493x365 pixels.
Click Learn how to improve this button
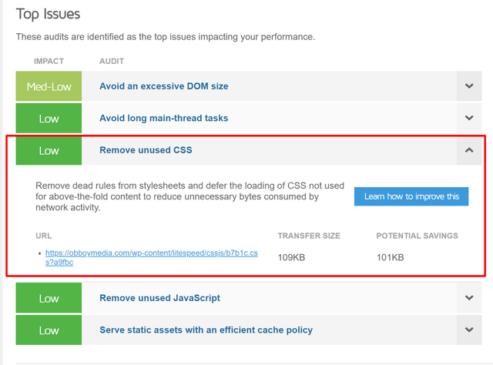coord(411,196)
